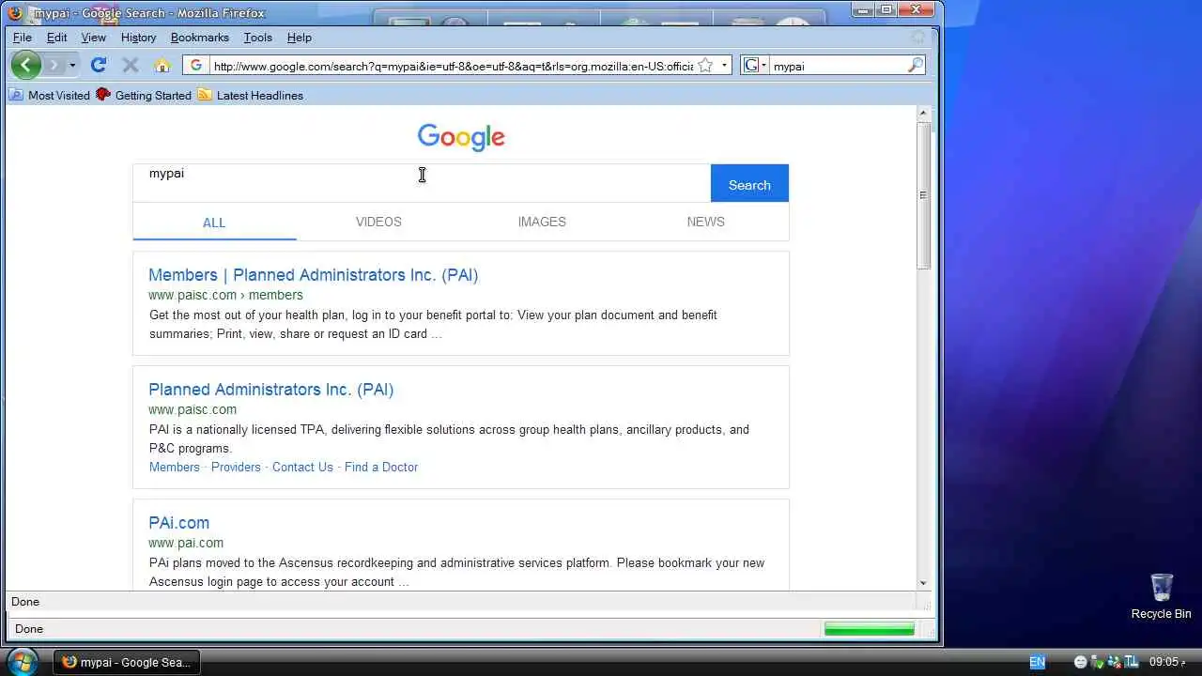Open the Windows Start orb

point(23,662)
